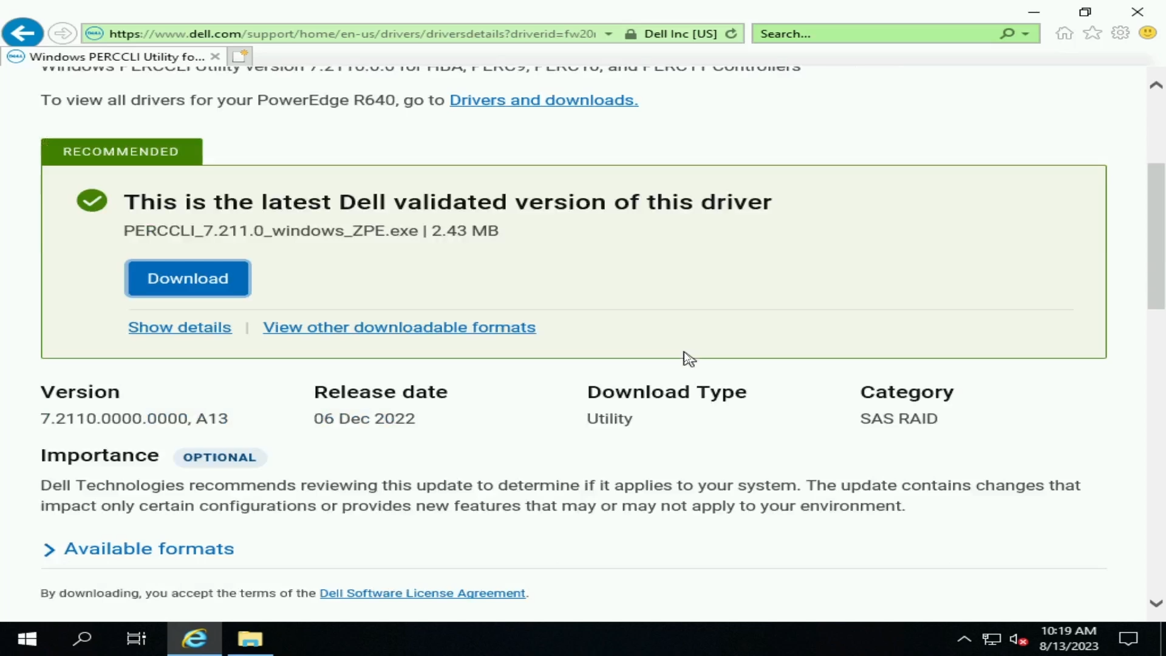Click the back navigation arrow icon

22,33
